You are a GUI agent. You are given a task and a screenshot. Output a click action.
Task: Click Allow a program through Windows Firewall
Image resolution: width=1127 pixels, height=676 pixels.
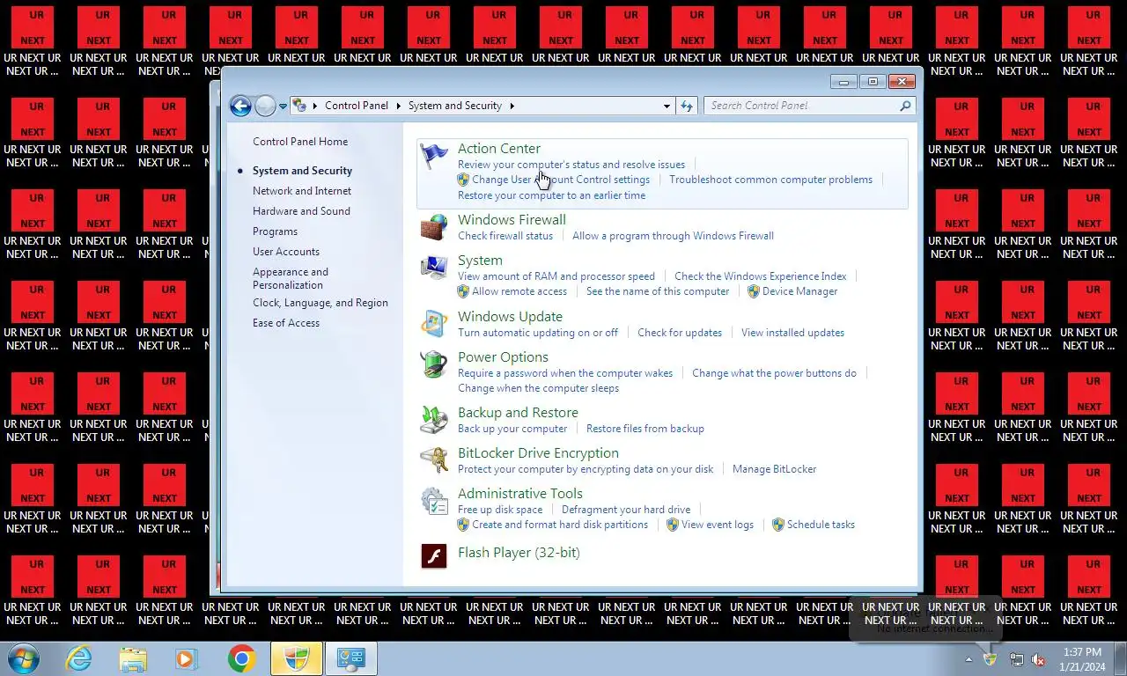(x=673, y=236)
